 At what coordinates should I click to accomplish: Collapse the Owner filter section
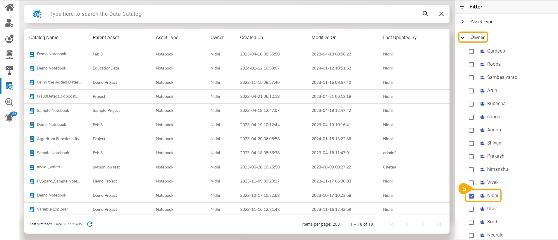point(462,37)
